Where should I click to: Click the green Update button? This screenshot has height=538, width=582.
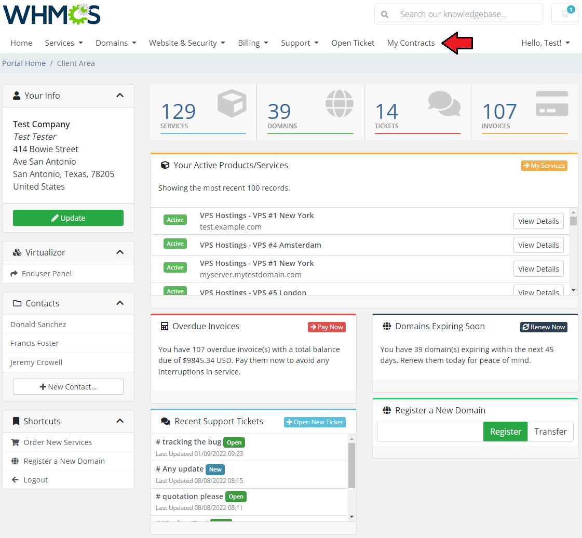69,218
